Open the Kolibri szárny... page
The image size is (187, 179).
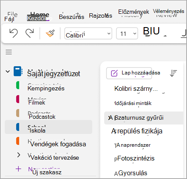point(136,89)
